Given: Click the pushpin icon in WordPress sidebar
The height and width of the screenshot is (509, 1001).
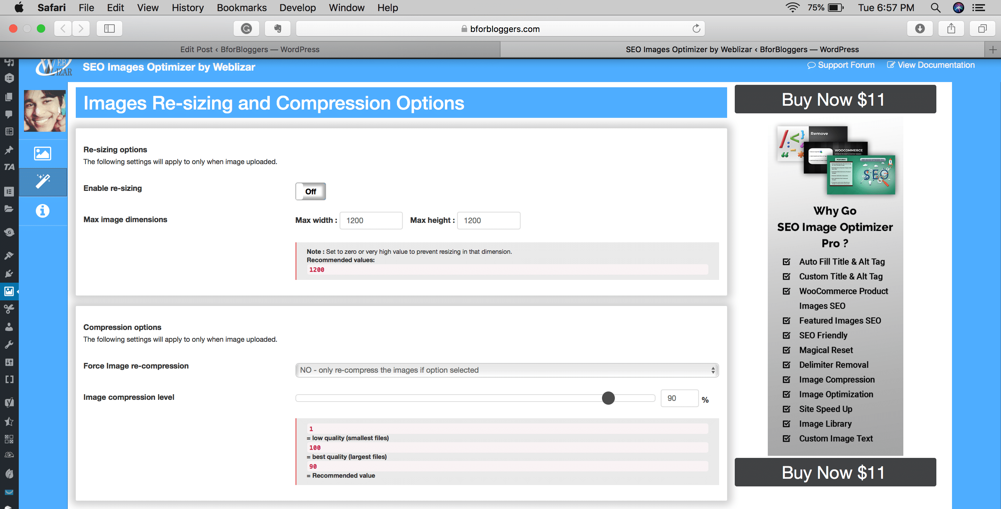Looking at the screenshot, I should pyautogui.click(x=9, y=150).
